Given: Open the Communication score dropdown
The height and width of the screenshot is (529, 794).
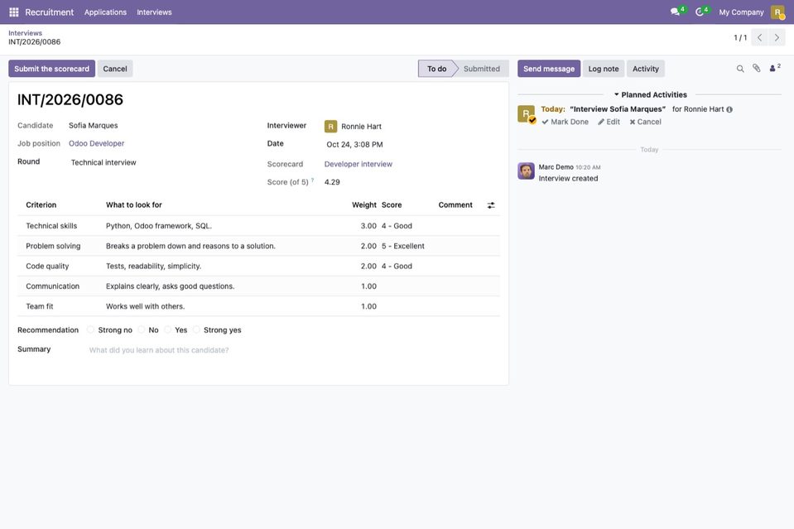Looking at the screenshot, I should tap(407, 286).
